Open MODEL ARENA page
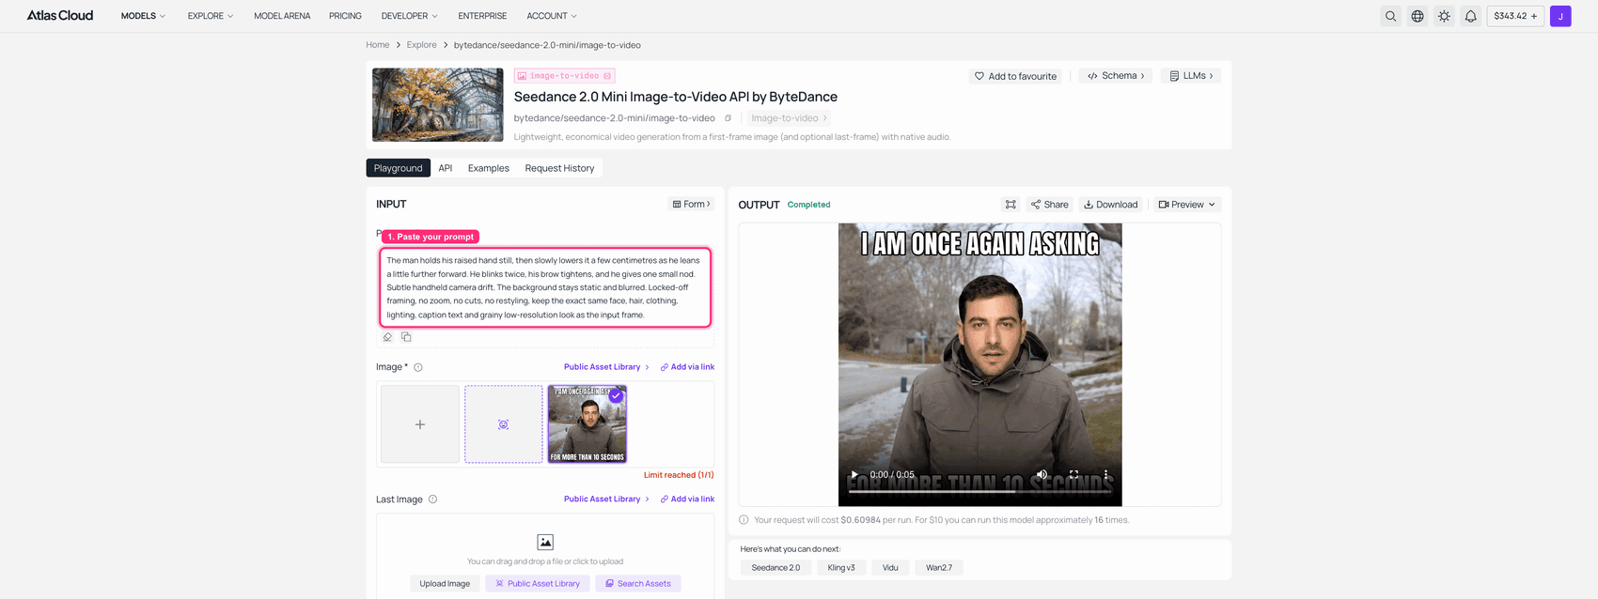1598x599 pixels. pos(282,16)
